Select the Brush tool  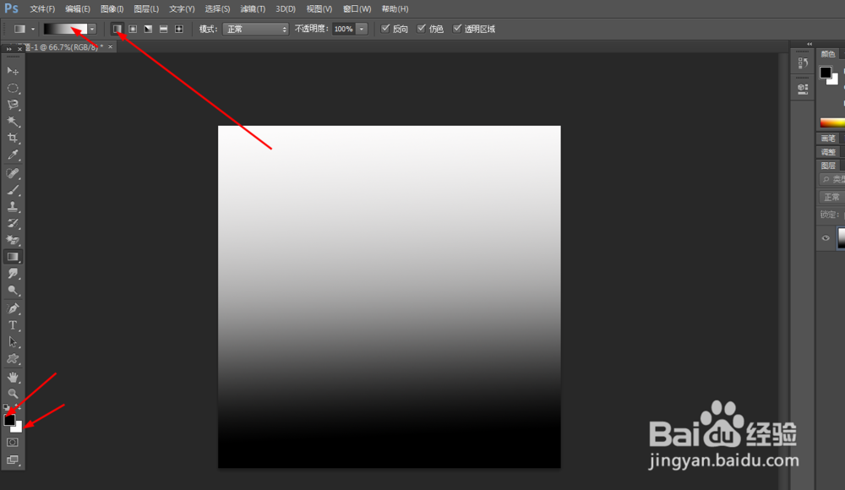tap(13, 190)
